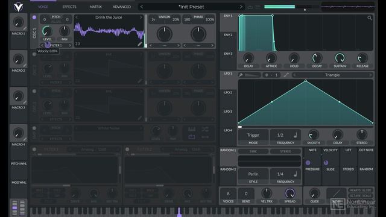The height and width of the screenshot is (217, 386).
Task: Select next LFO shape after Triangle
Action: tap(370, 75)
